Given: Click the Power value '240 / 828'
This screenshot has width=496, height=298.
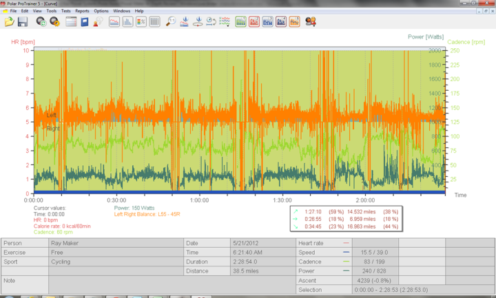Looking at the screenshot, I should (x=374, y=271).
